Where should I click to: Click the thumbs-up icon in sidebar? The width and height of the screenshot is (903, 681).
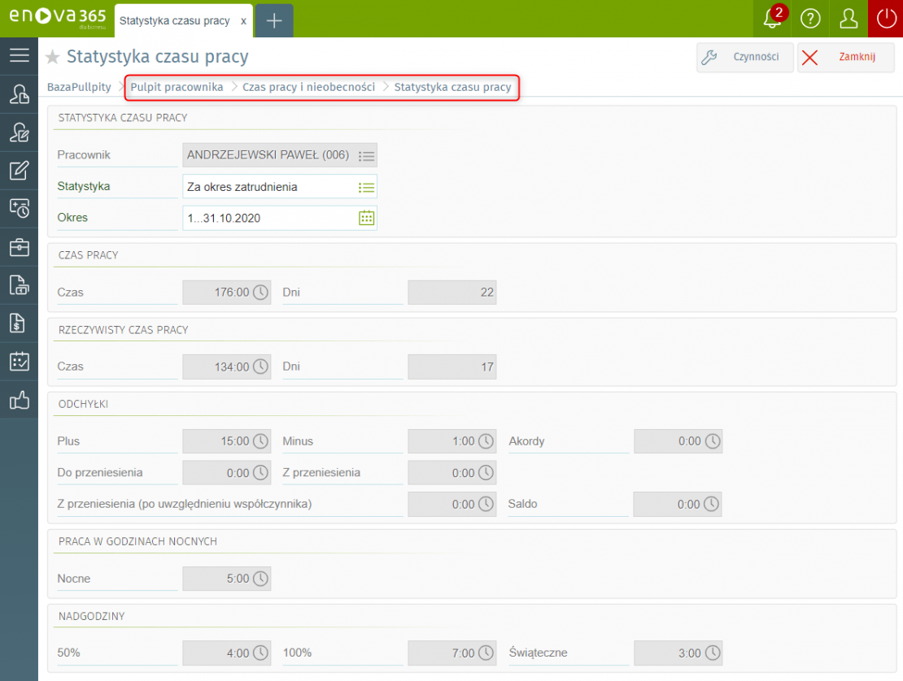(19, 400)
